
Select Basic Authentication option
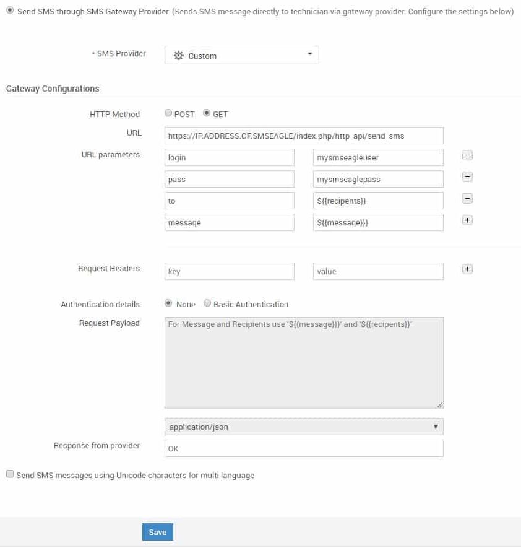[207, 303]
